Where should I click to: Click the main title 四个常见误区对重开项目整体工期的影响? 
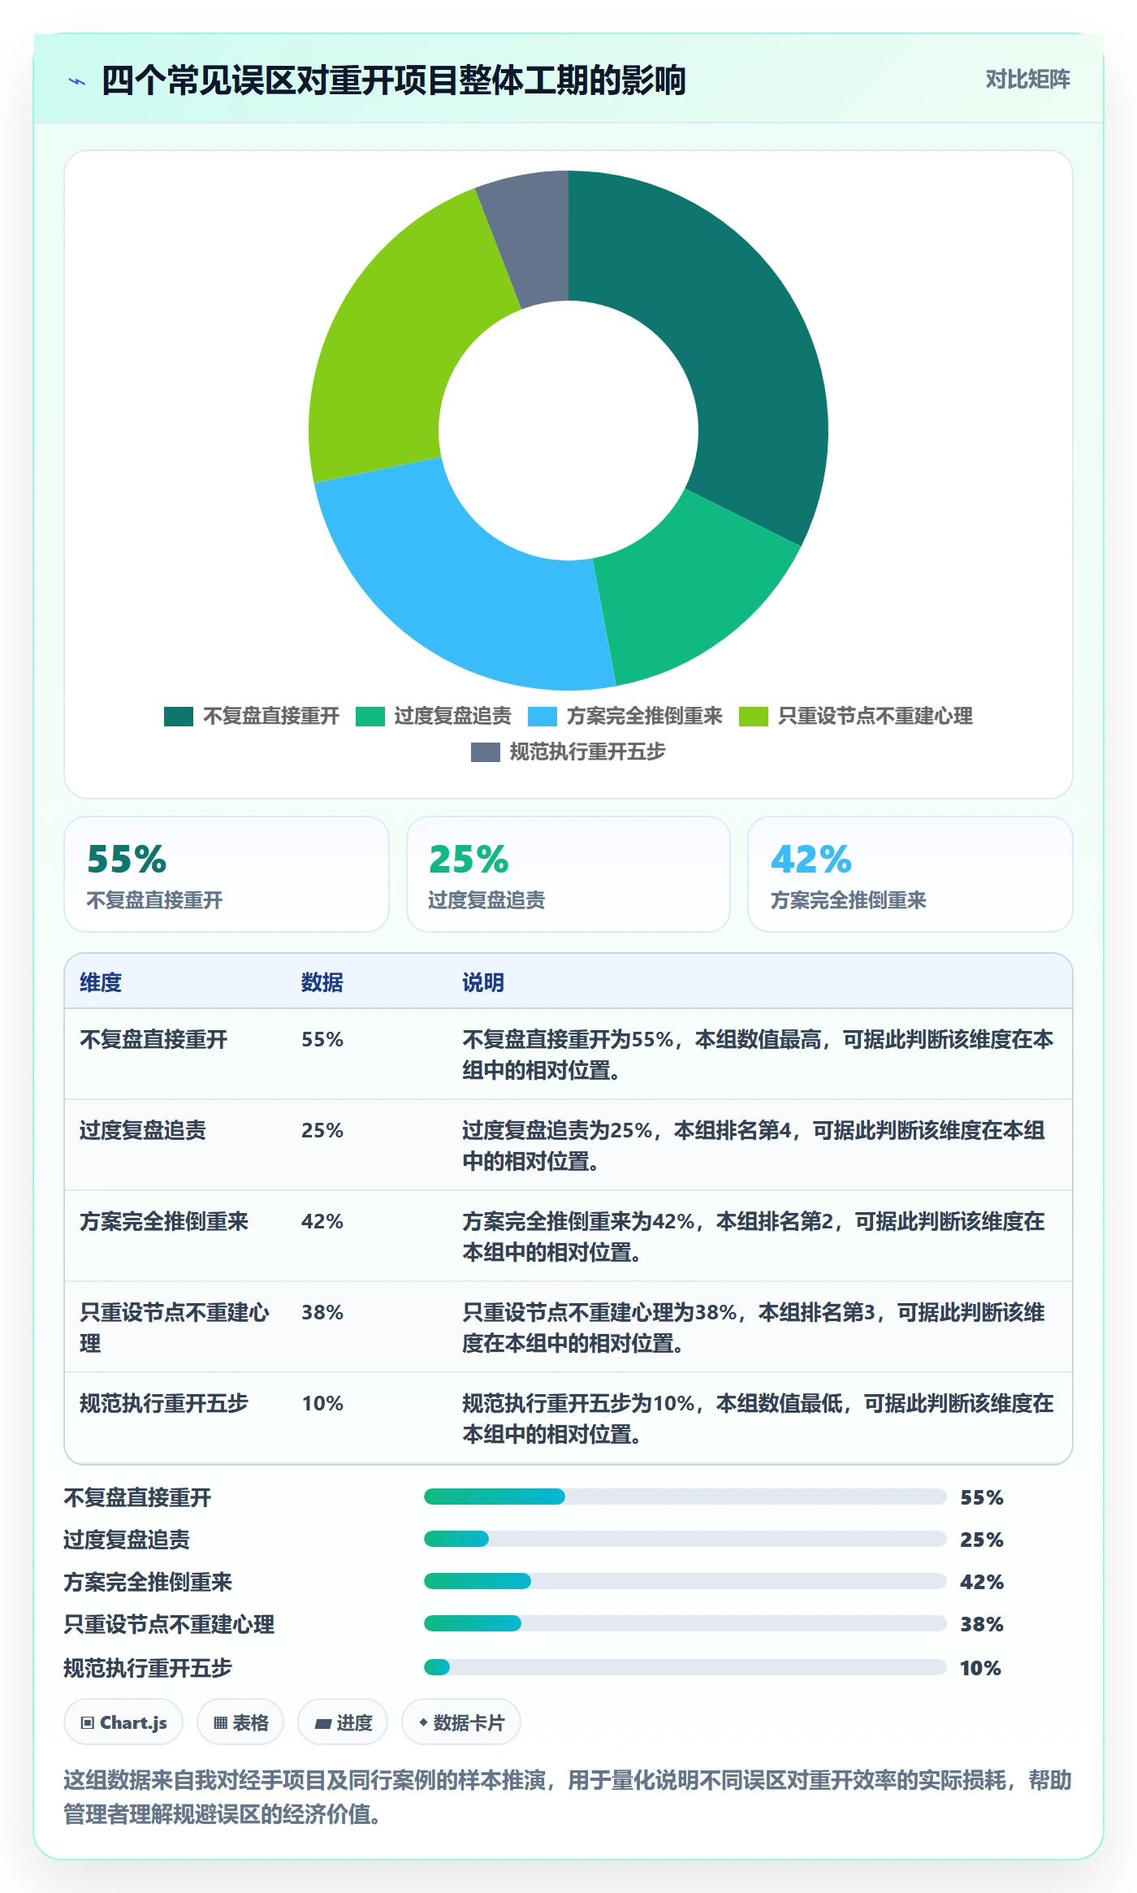[394, 80]
